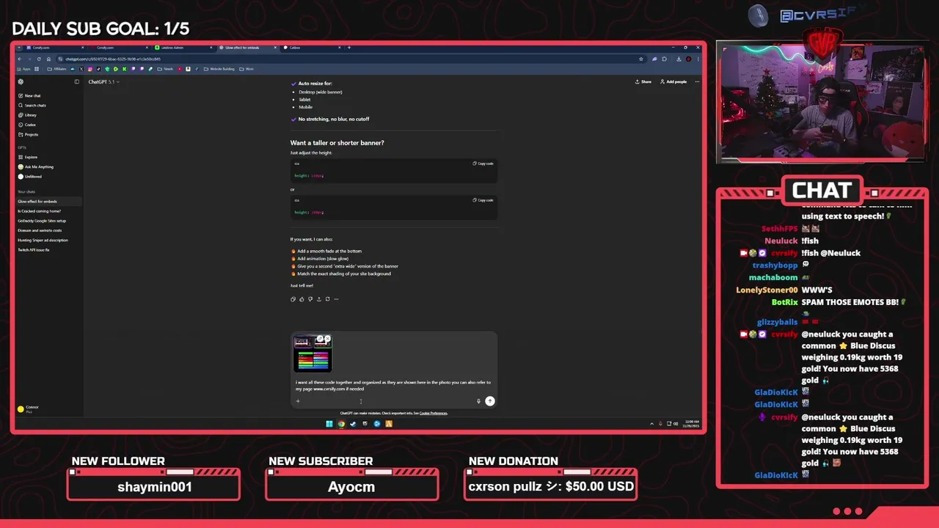Open the 'Domain and website costs' chat
The width and height of the screenshot is (939, 528).
pyautogui.click(x=40, y=230)
